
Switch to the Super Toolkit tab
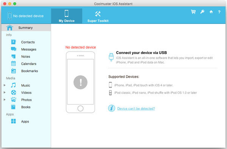pos(98,16)
